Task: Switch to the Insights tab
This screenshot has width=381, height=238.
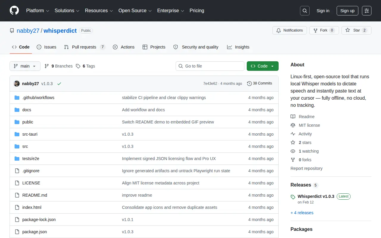Action: (238, 47)
